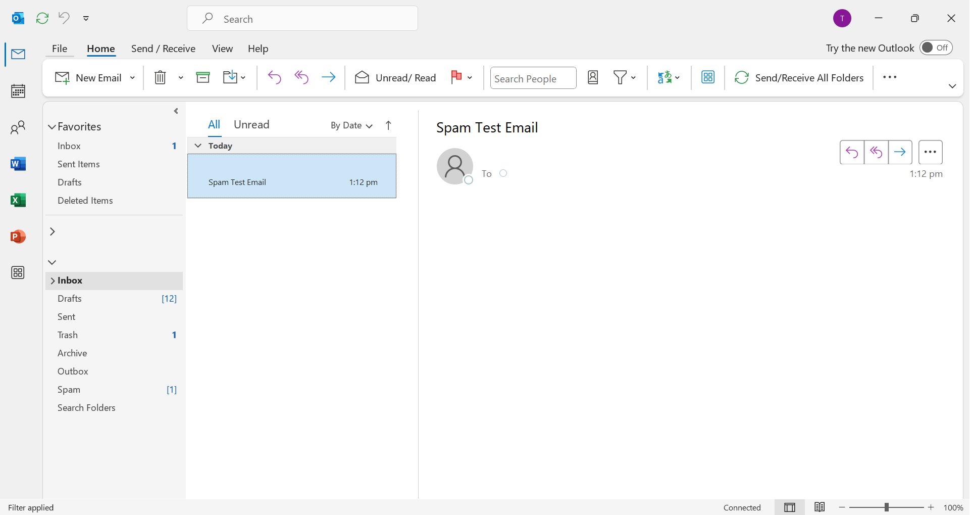Toggle the Try the new Outlook switch
The width and height of the screenshot is (971, 515).
click(936, 48)
